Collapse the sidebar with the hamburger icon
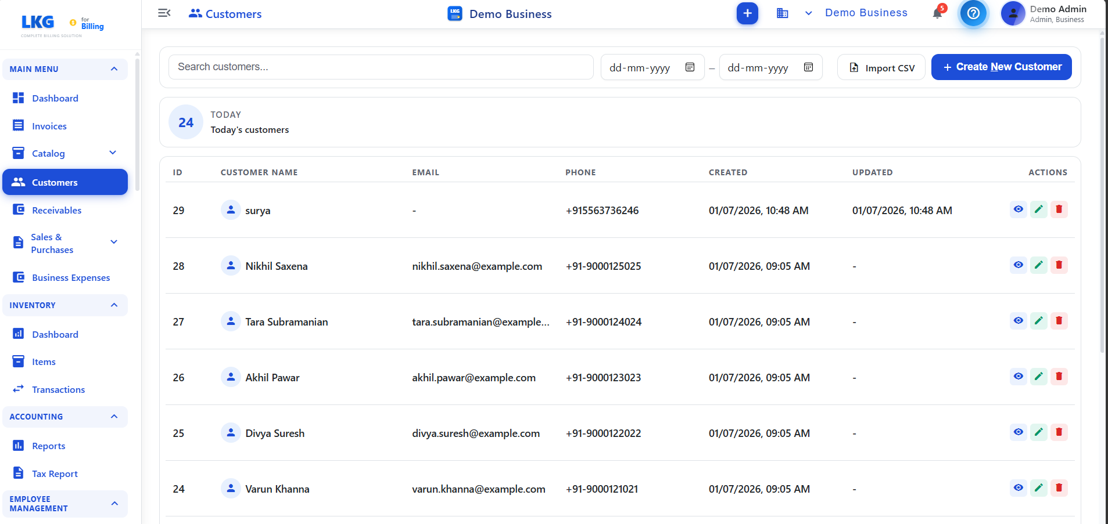 coord(164,13)
